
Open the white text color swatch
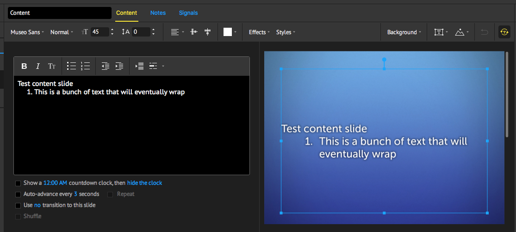[228, 32]
